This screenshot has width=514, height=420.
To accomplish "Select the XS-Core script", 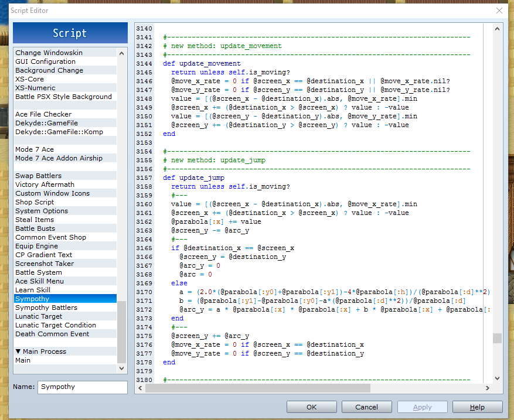I will pyautogui.click(x=30, y=79).
